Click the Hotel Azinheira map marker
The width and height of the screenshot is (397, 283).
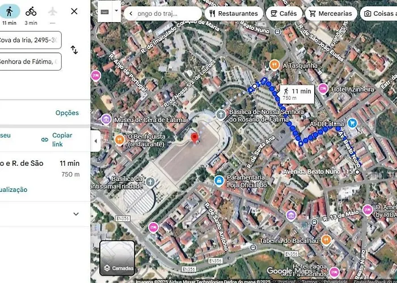click(323, 88)
